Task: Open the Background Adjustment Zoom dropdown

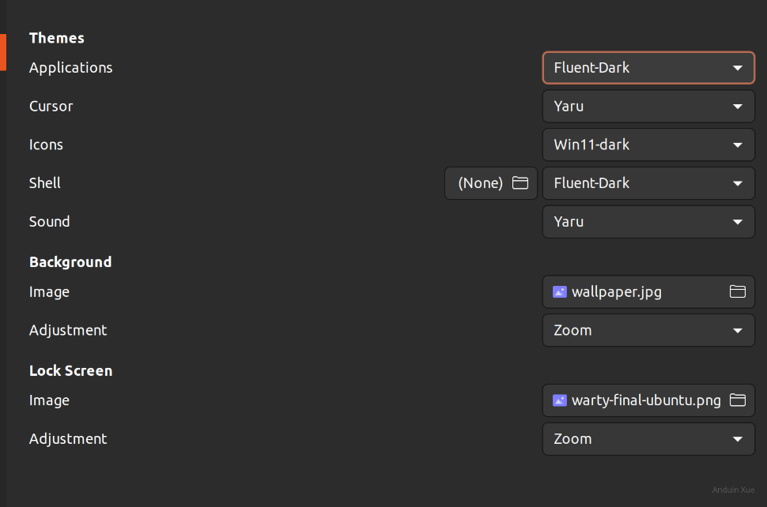Action: click(648, 330)
